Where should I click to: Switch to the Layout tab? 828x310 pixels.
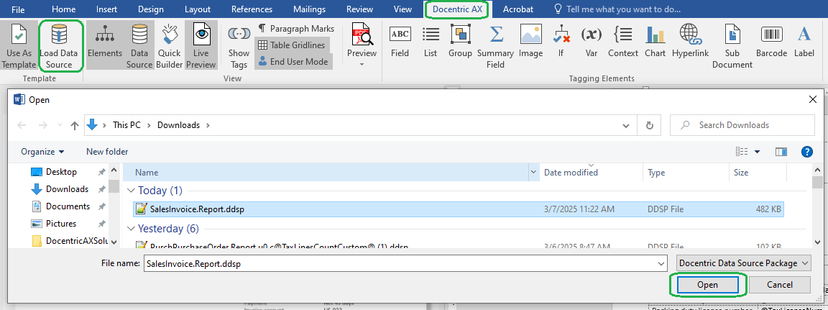[198, 9]
